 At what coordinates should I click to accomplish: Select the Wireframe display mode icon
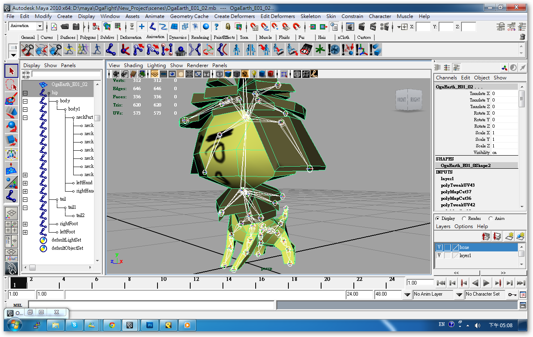click(x=219, y=74)
